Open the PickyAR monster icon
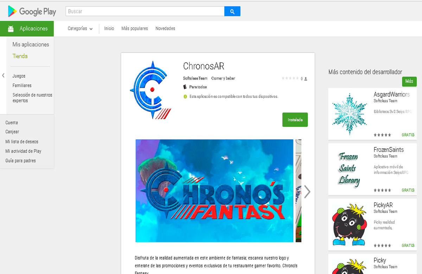 click(x=349, y=225)
